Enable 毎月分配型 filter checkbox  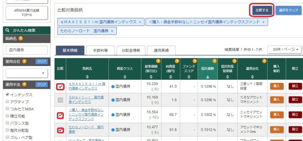[7, 130]
